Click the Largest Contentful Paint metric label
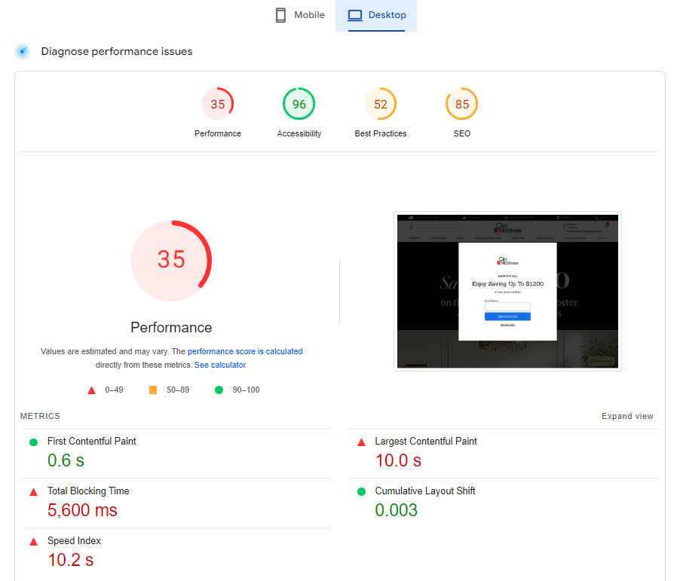Viewport: 680px width, 581px height. (x=426, y=442)
